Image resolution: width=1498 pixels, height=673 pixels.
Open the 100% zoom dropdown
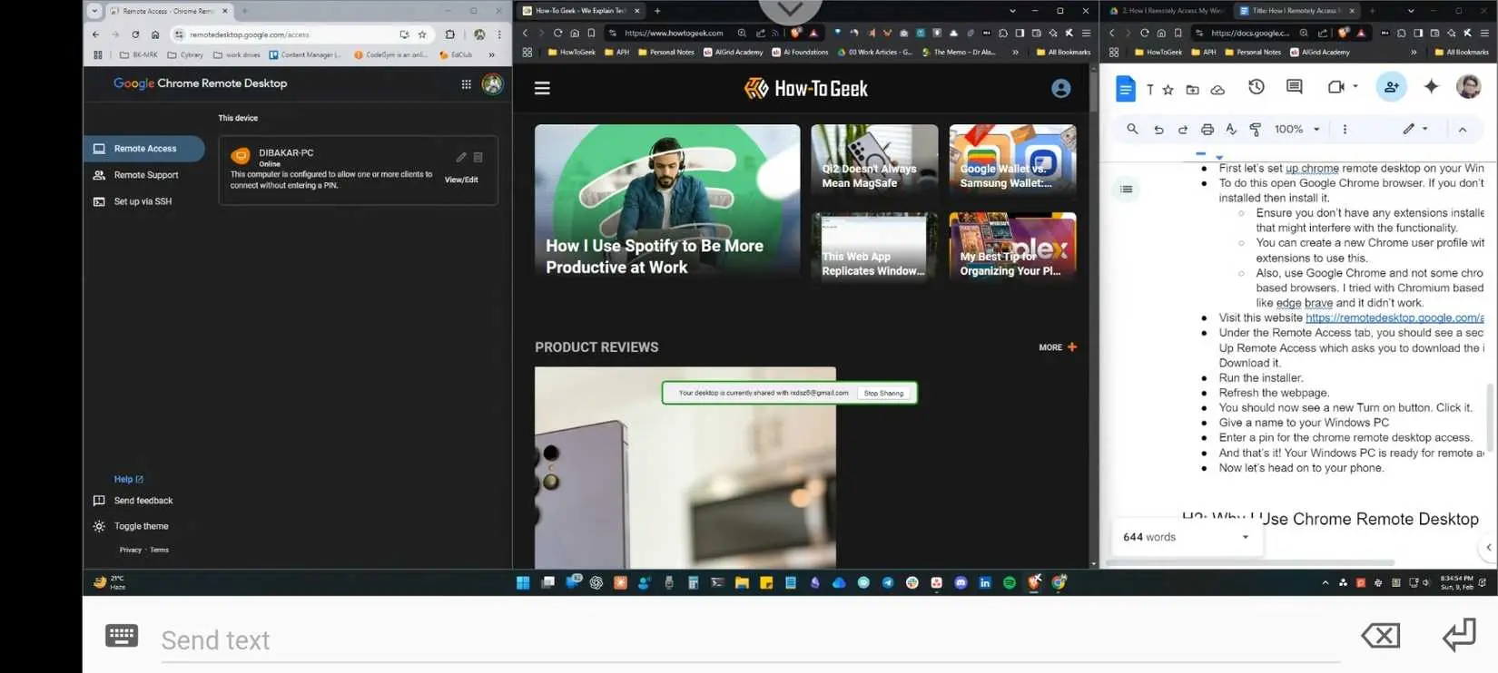pos(1297,130)
